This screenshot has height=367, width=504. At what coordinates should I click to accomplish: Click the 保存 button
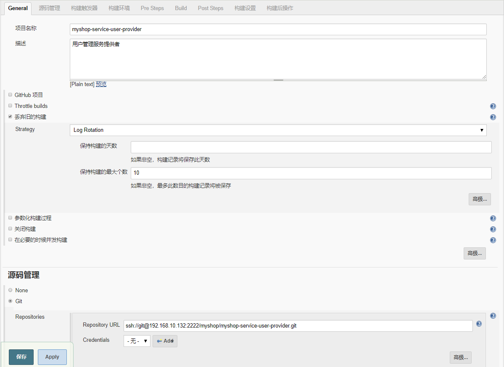[21, 357]
